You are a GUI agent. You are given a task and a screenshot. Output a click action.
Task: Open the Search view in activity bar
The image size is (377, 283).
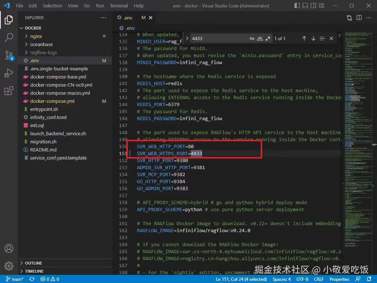tap(9, 37)
